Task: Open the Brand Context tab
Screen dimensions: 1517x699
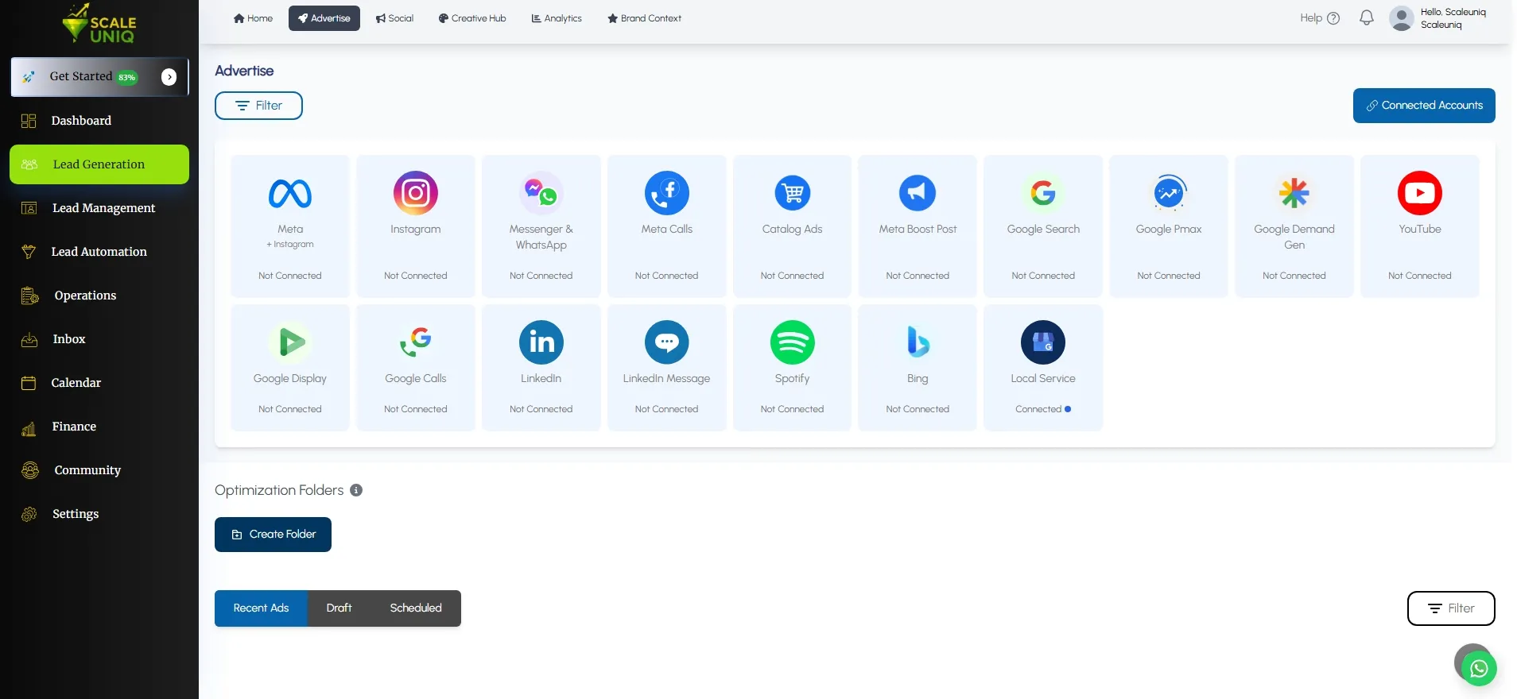Action: click(x=644, y=18)
